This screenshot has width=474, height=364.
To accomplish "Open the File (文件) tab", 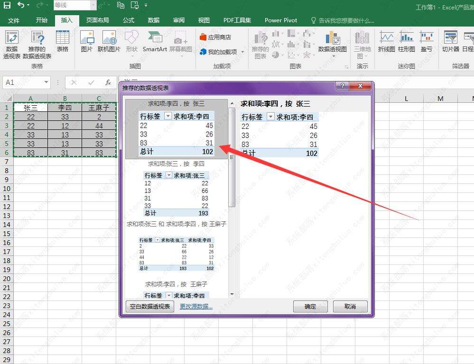I will [14, 20].
